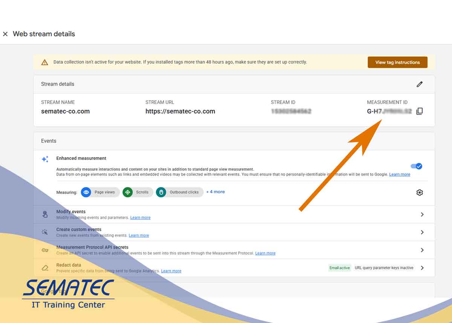Select the stream name sematec-co.com
The width and height of the screenshot is (452, 323).
click(x=65, y=111)
